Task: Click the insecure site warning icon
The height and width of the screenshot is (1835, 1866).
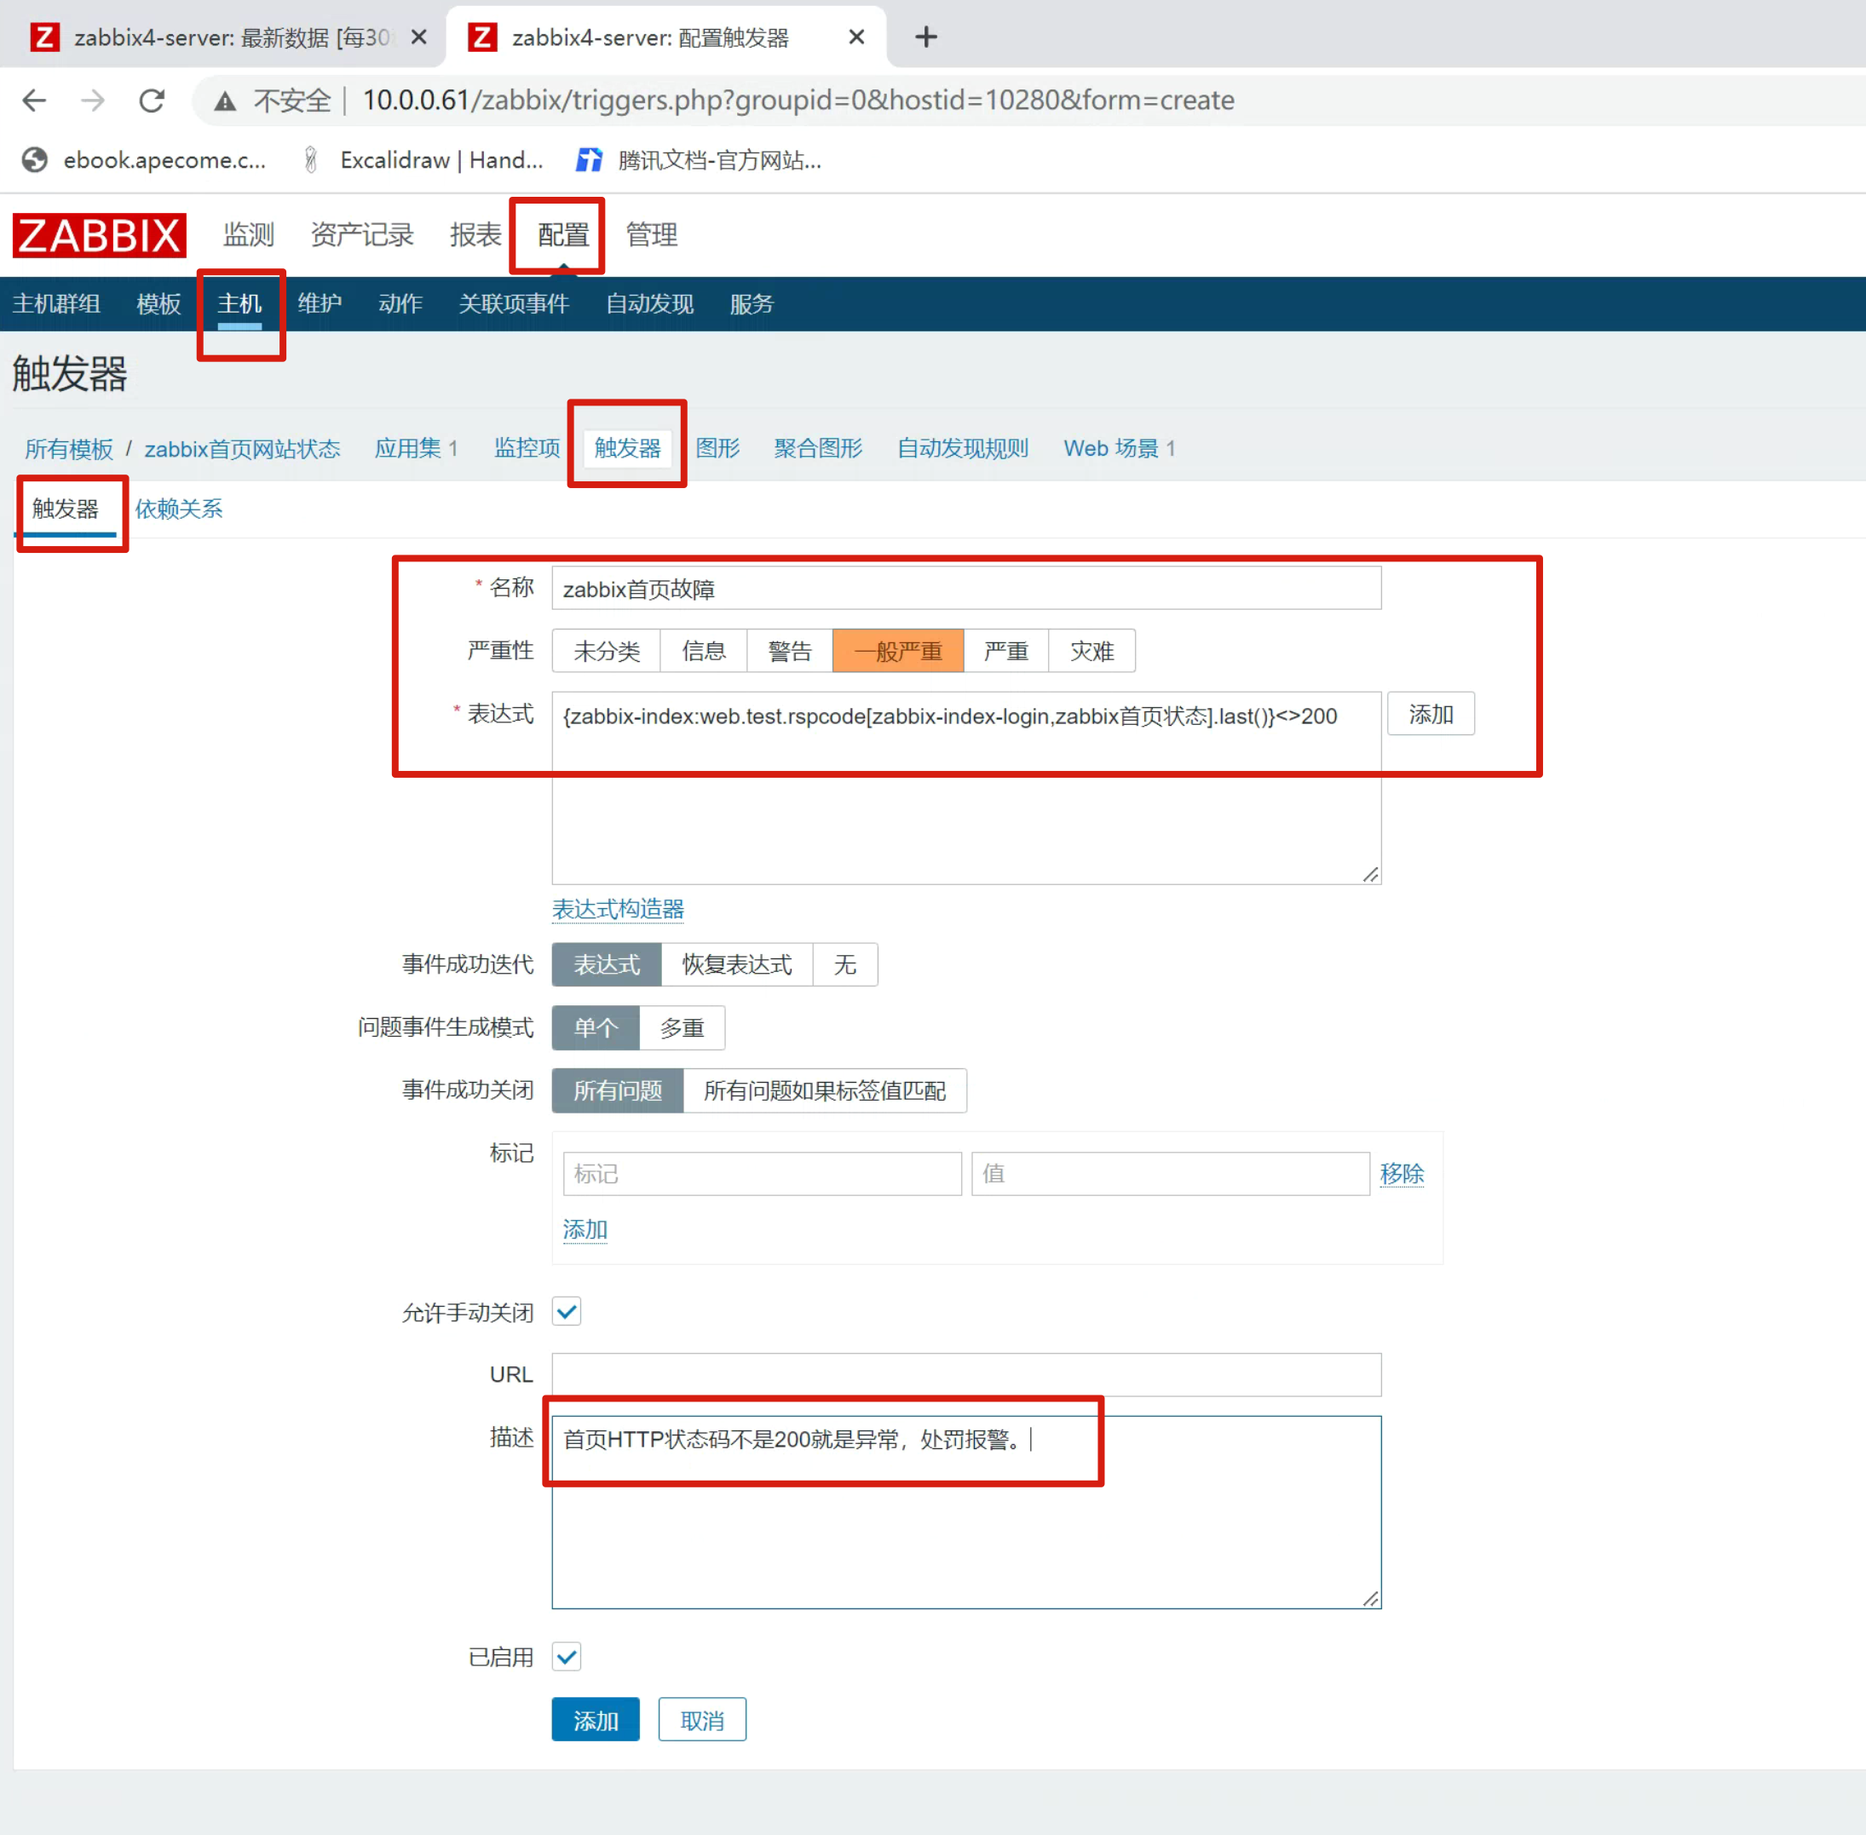Action: [225, 101]
